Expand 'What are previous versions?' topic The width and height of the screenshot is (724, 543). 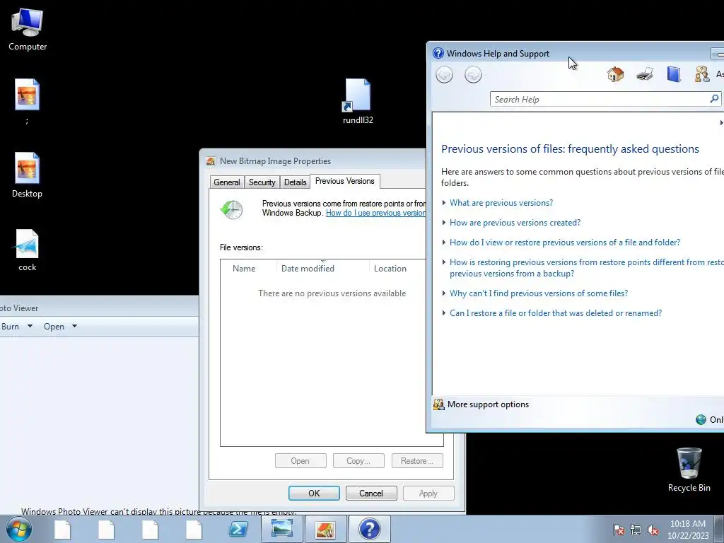pos(501,203)
